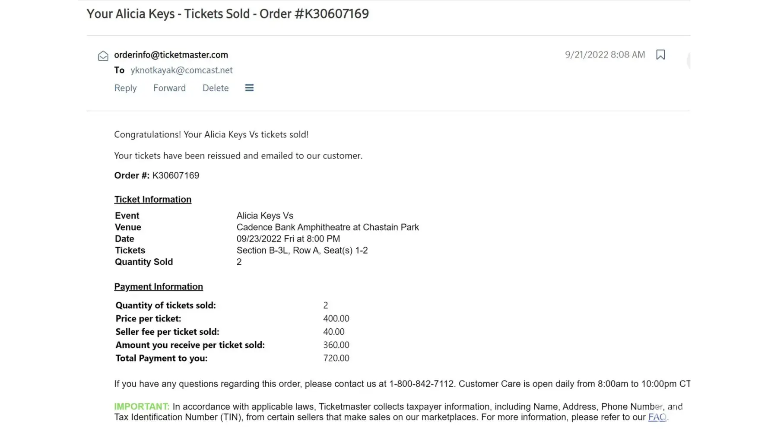Open the more actions hamburger menu
Viewport: 768px width, 432px height.
249,88
